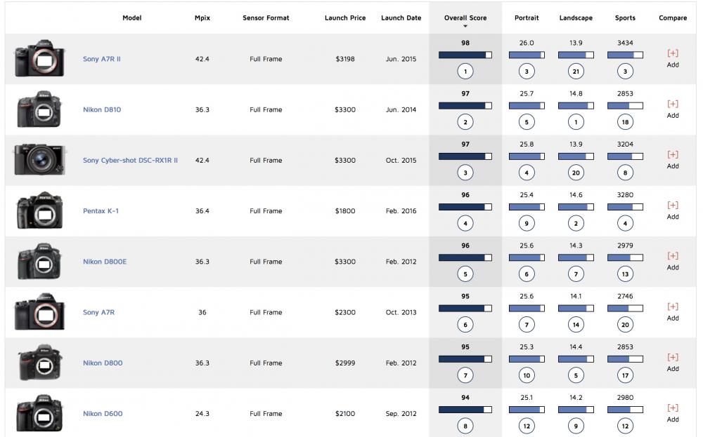
Task: Sort table by Launch Date column
Action: click(x=401, y=18)
